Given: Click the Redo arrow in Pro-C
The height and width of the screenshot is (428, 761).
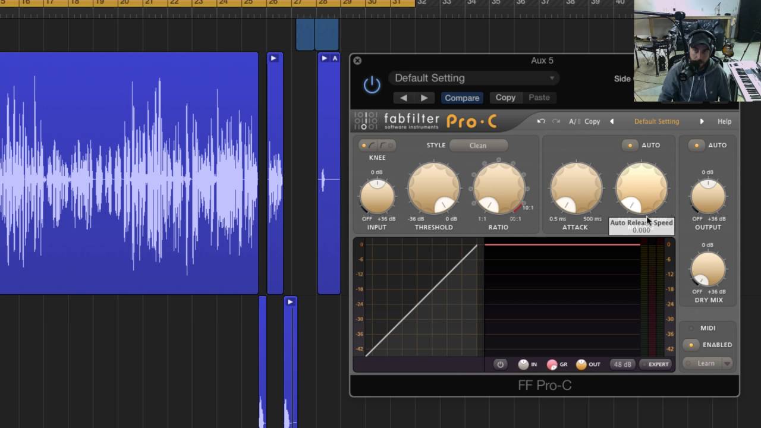Looking at the screenshot, I should click(x=556, y=121).
